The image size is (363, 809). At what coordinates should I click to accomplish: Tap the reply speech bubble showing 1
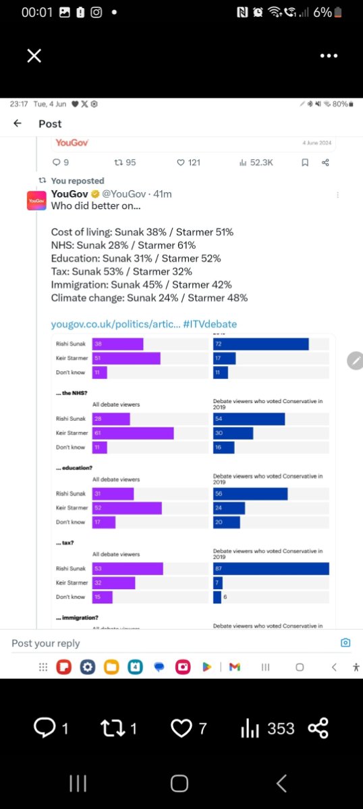point(51,728)
